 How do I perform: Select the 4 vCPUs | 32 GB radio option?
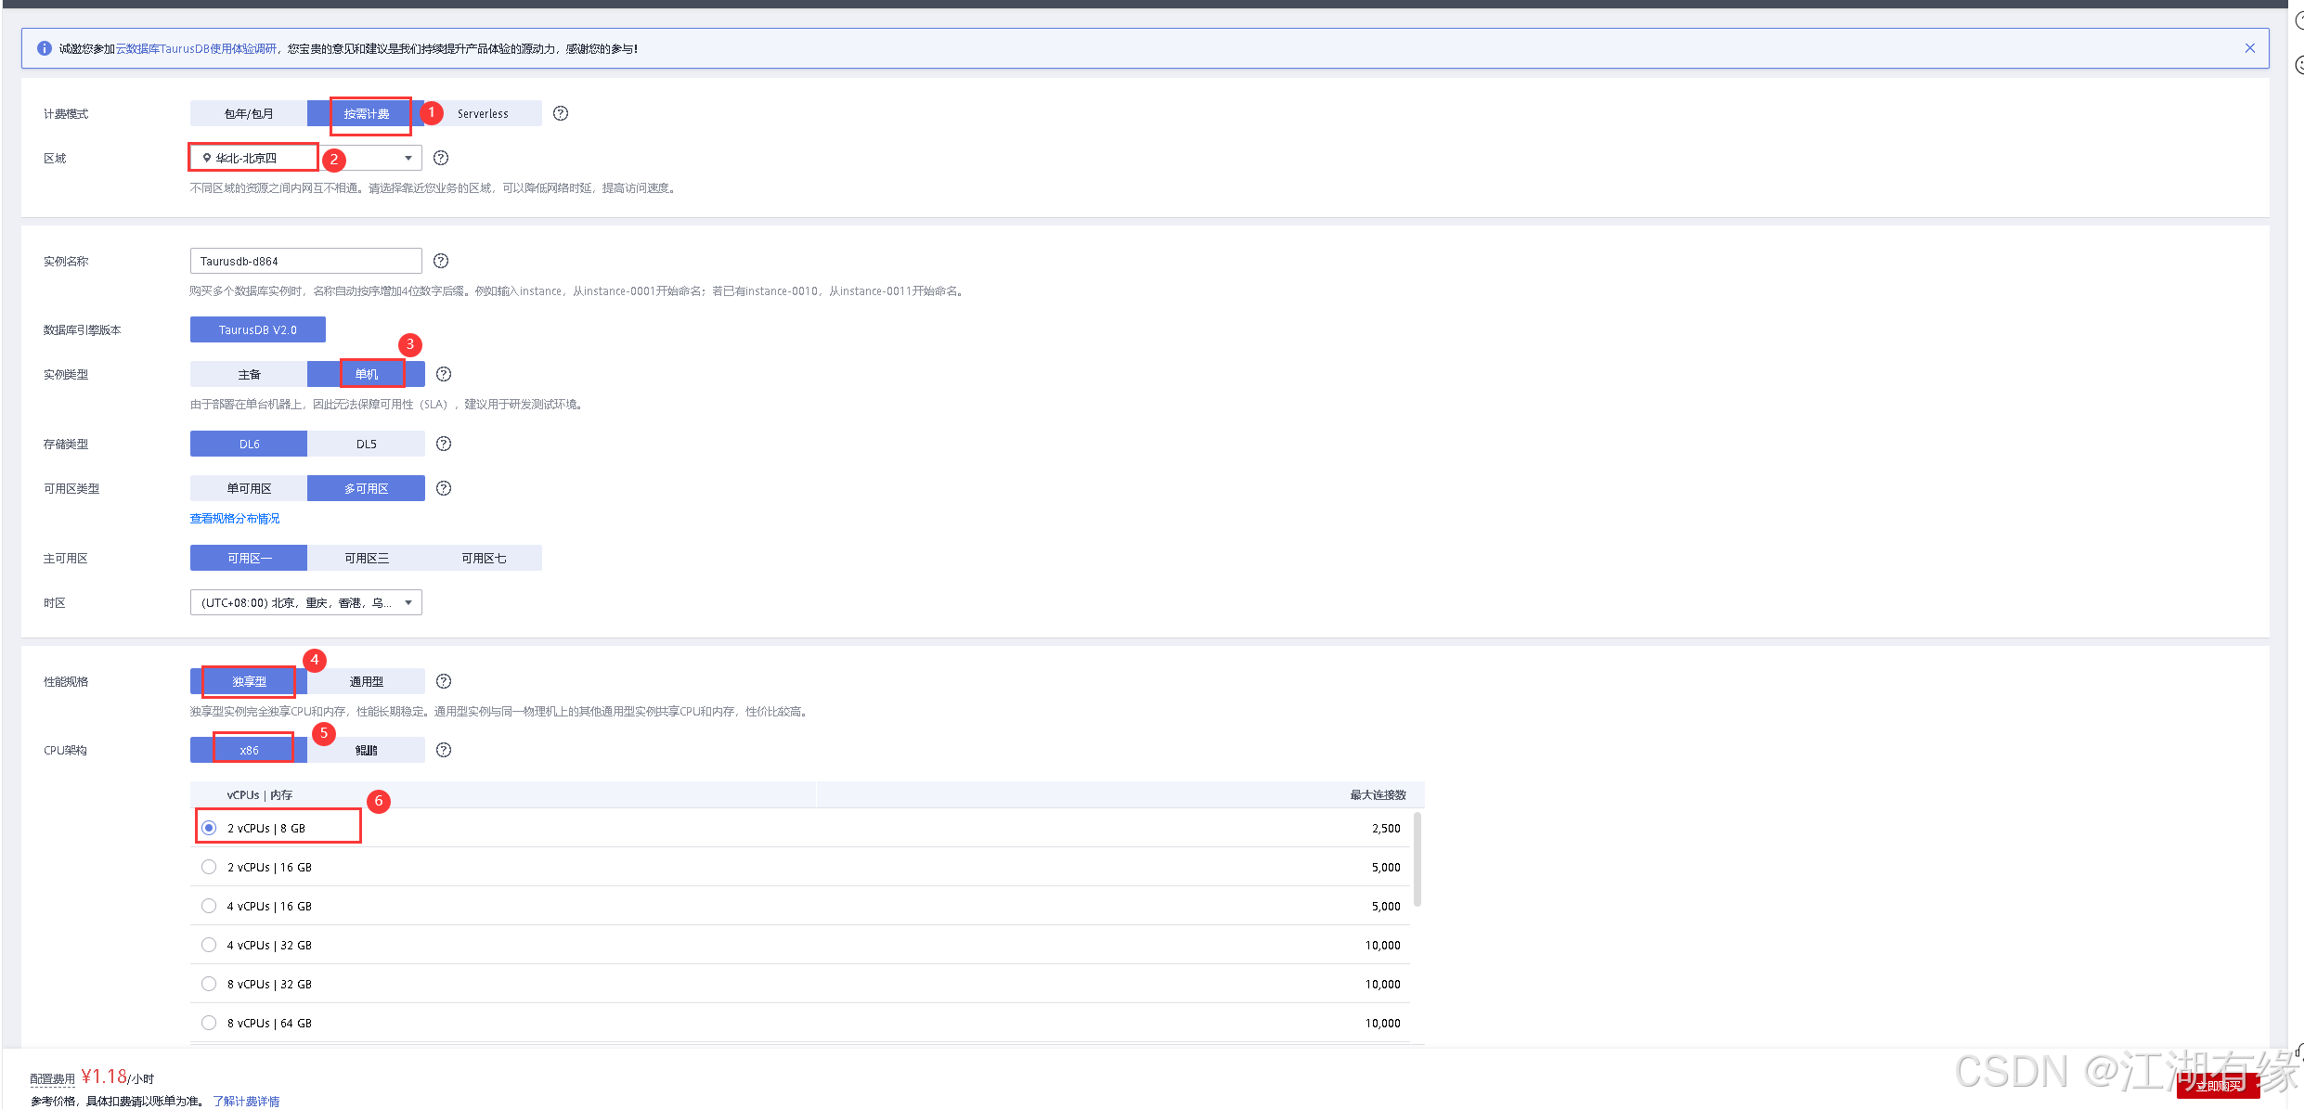209,945
